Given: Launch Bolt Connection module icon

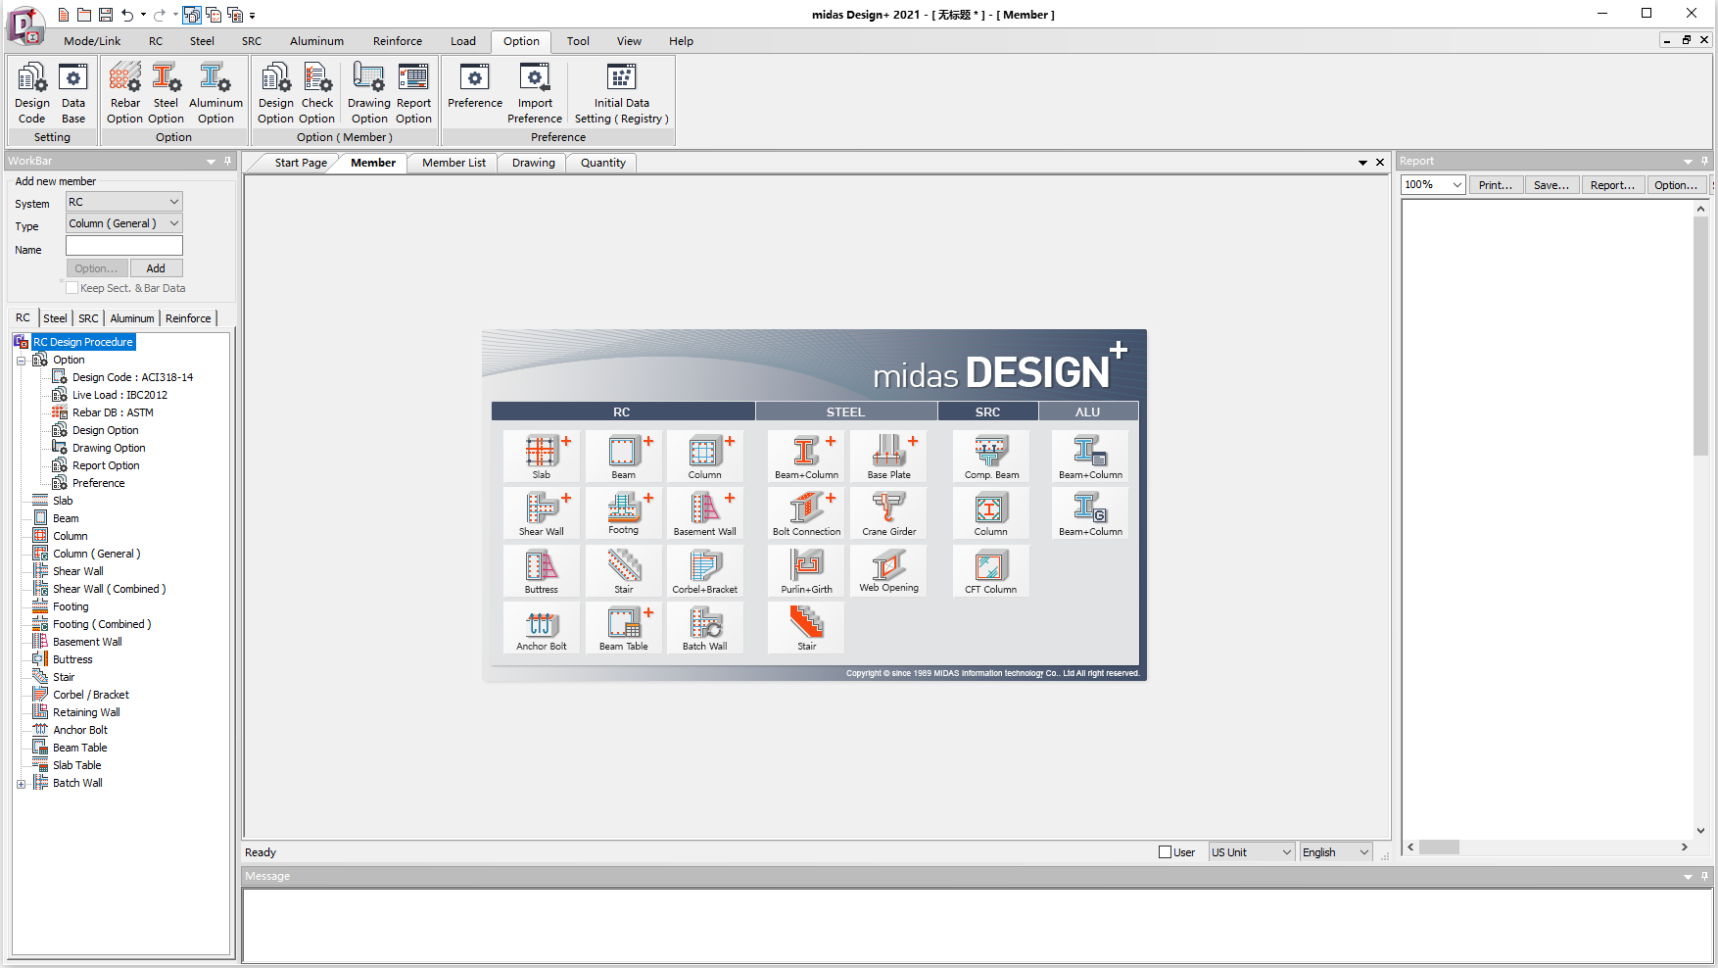Looking at the screenshot, I should (807, 513).
